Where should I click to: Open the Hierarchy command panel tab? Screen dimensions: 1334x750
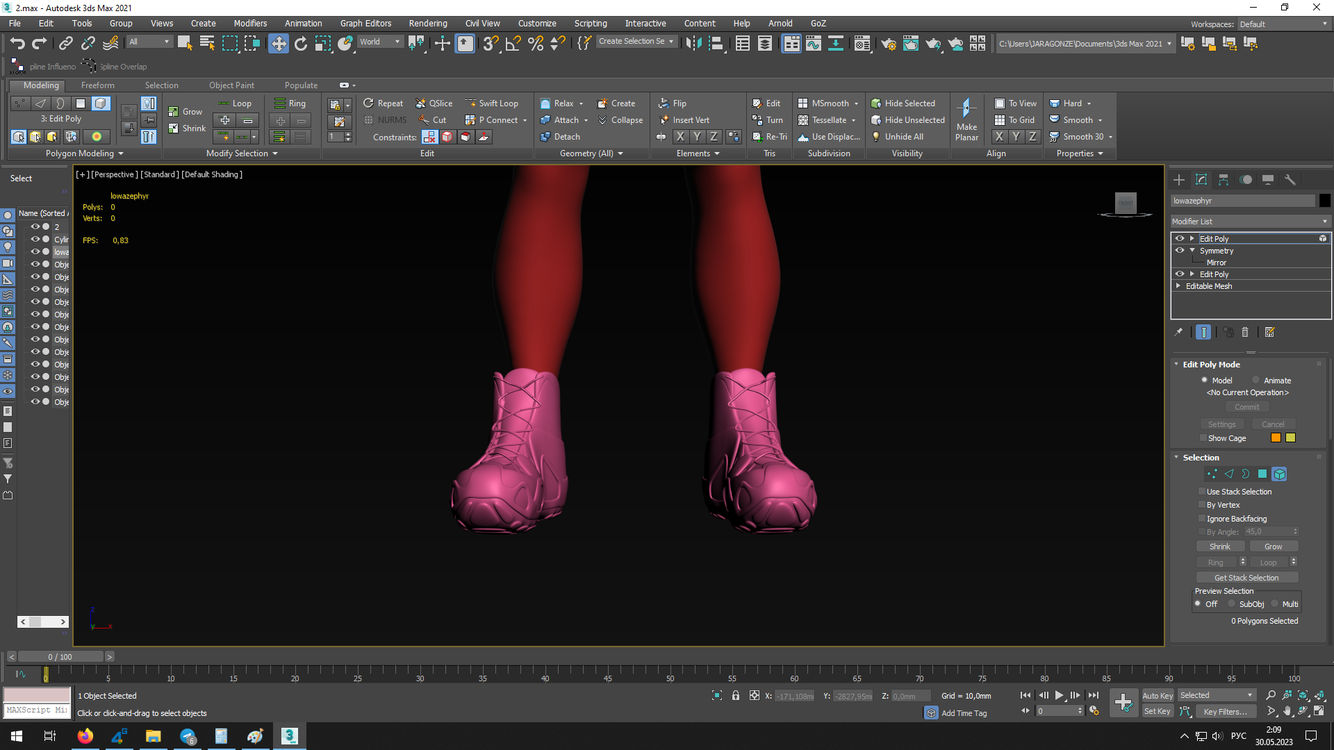1224,180
